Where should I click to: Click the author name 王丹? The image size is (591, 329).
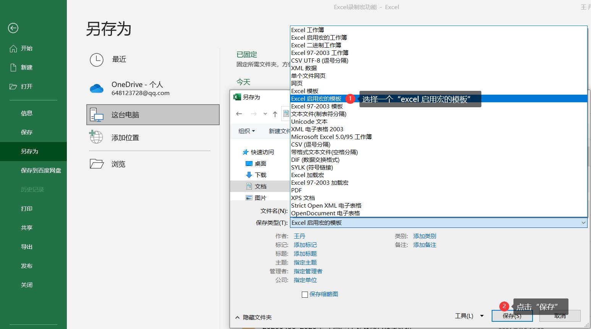[x=300, y=236]
